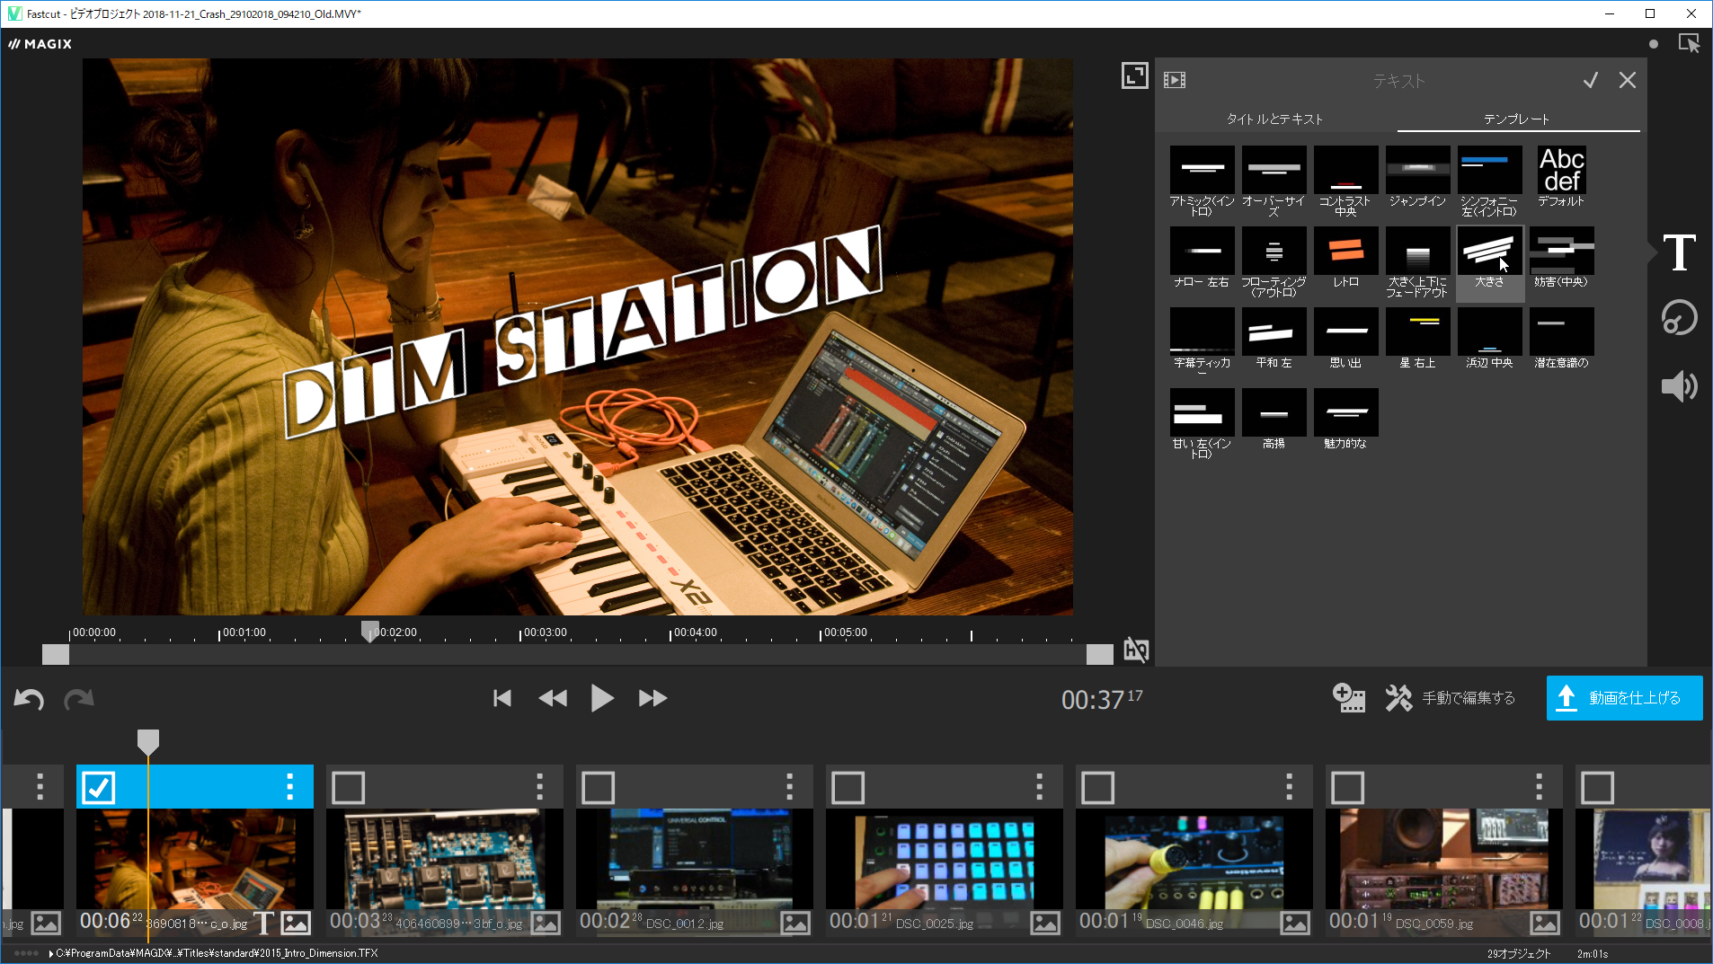Switch to the テンプレート tab
Screen dimensions: 1713x964
[x=1517, y=119]
